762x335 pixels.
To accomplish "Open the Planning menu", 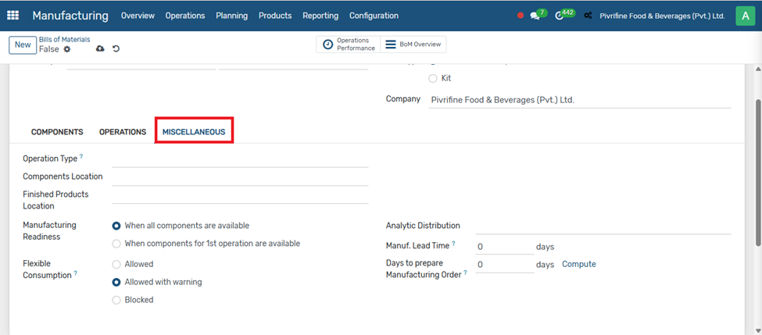I will pyautogui.click(x=231, y=16).
